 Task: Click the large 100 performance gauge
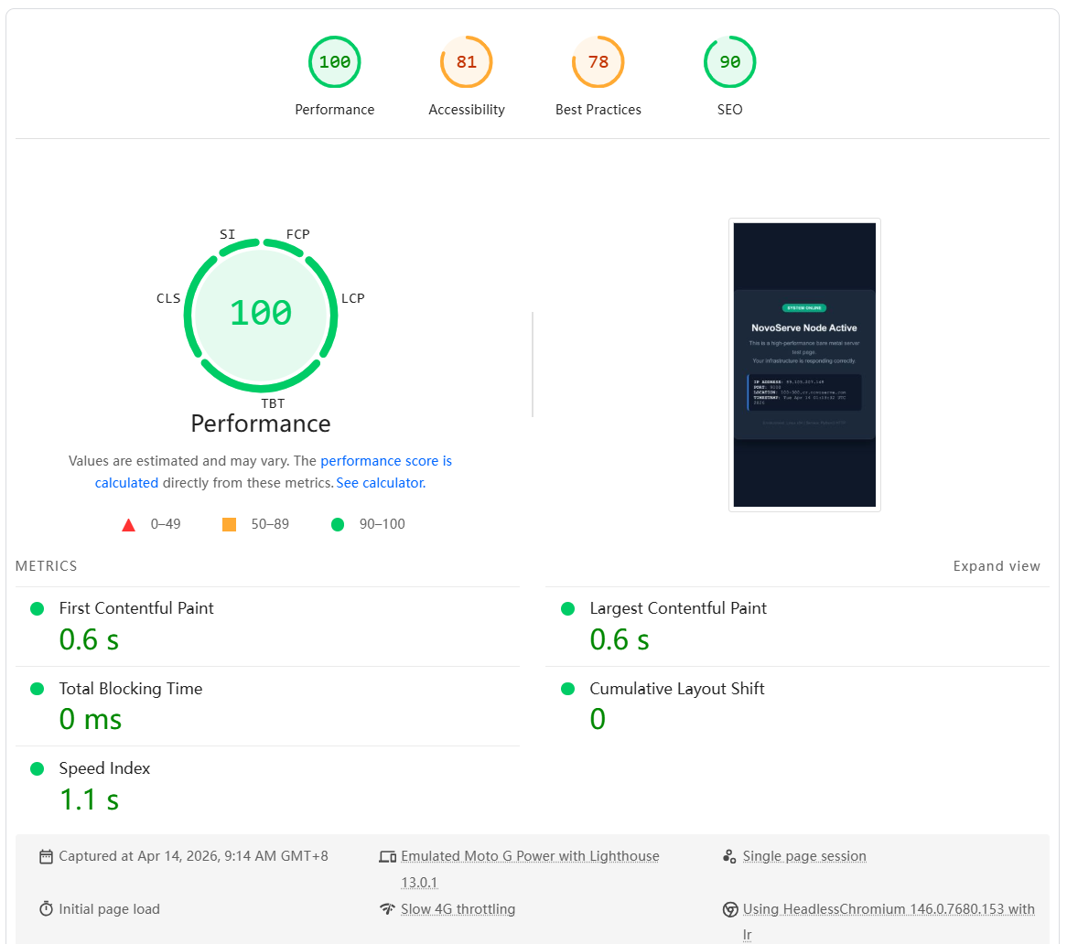click(x=261, y=315)
